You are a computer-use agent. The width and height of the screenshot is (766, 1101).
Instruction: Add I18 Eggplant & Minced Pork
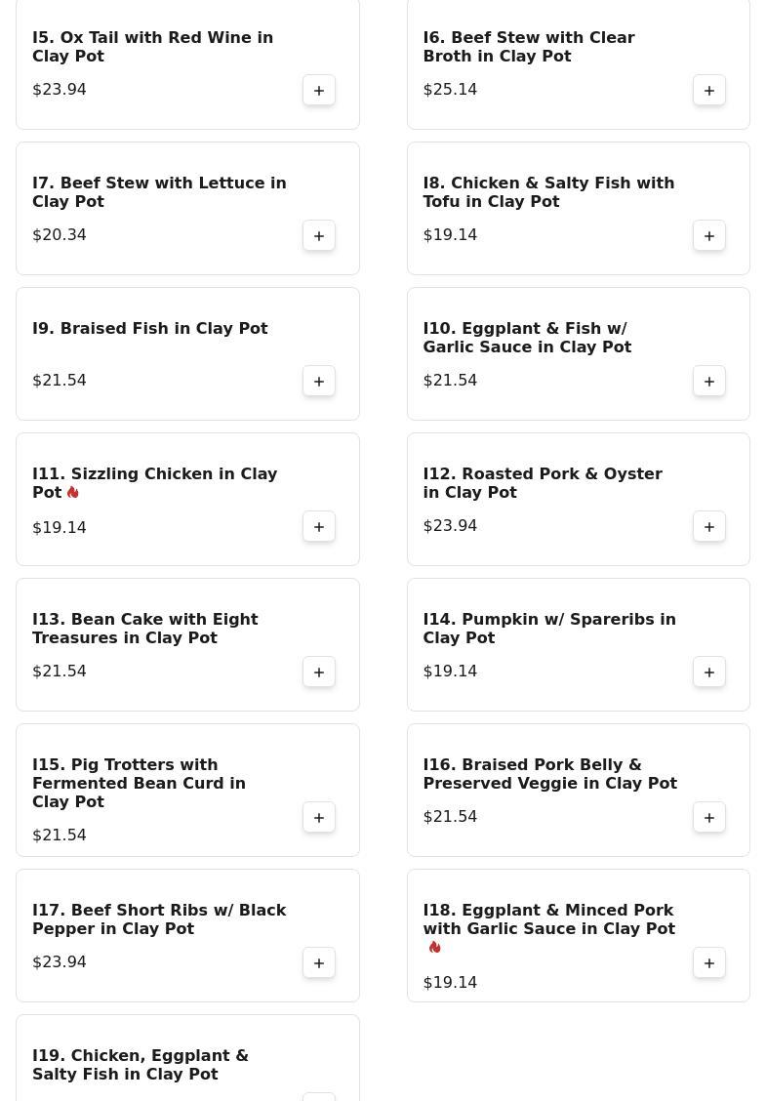point(709,963)
